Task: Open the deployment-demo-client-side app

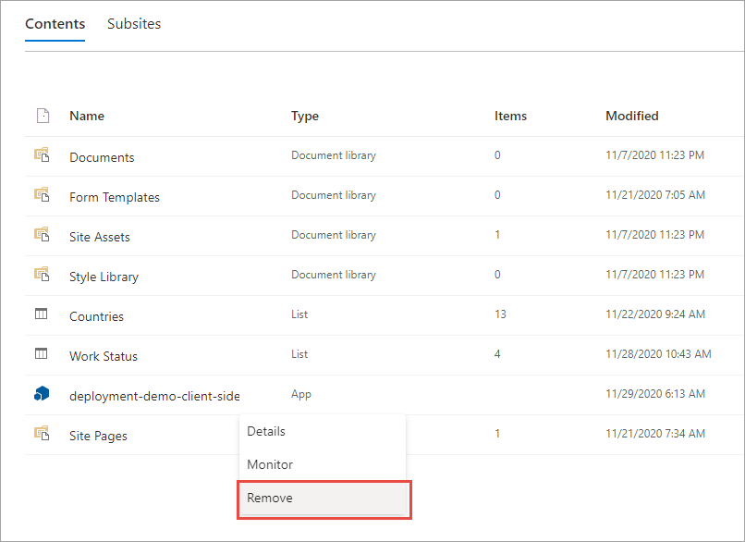Action: click(154, 396)
